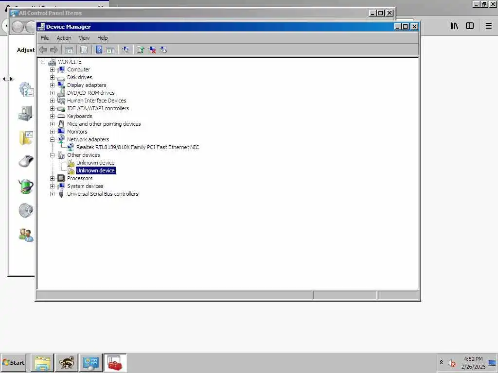Scan for hardware changes via toolbar icon
This screenshot has width=498, height=373.
125,50
